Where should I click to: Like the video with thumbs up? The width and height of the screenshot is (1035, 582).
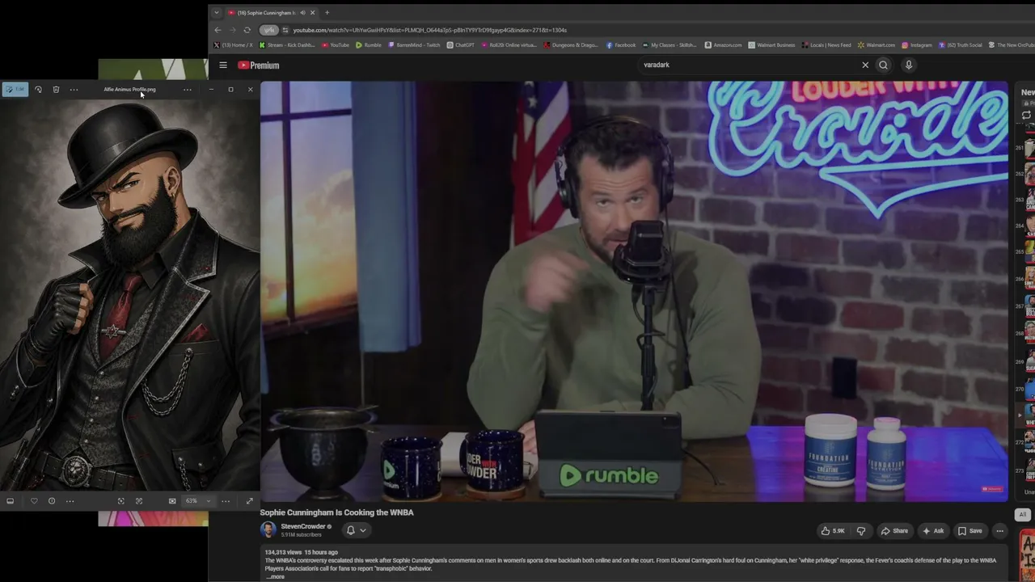[x=833, y=531]
